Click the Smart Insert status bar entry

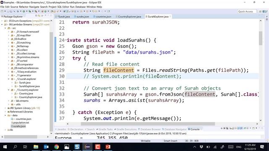pyautogui.click(x=170, y=141)
